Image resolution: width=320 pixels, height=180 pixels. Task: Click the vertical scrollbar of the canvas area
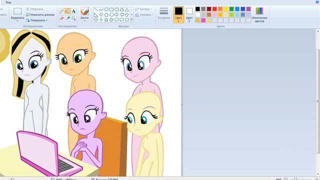[x=318, y=101]
